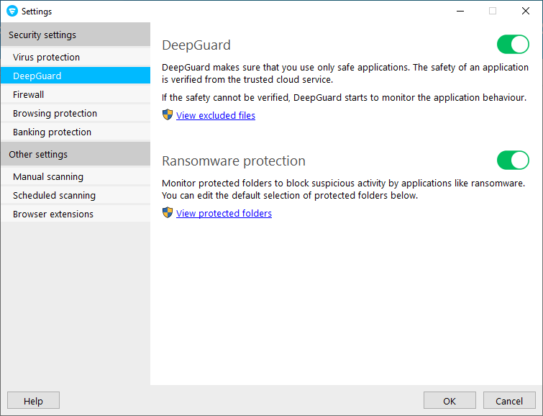
Task: Open Manual scanning settings
Action: 48,176
